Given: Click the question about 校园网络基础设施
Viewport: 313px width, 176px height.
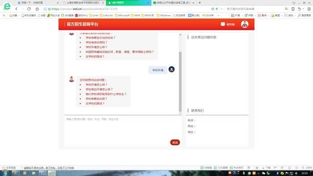Looking at the screenshot, I should (x=120, y=52).
